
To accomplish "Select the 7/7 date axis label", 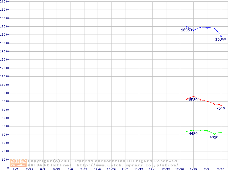I will point(15,170).
